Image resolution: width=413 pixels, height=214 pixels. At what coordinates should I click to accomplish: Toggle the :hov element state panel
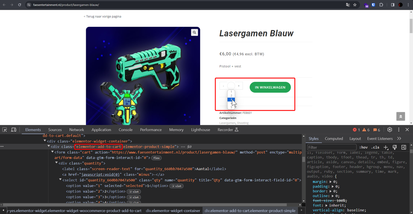[363, 147]
